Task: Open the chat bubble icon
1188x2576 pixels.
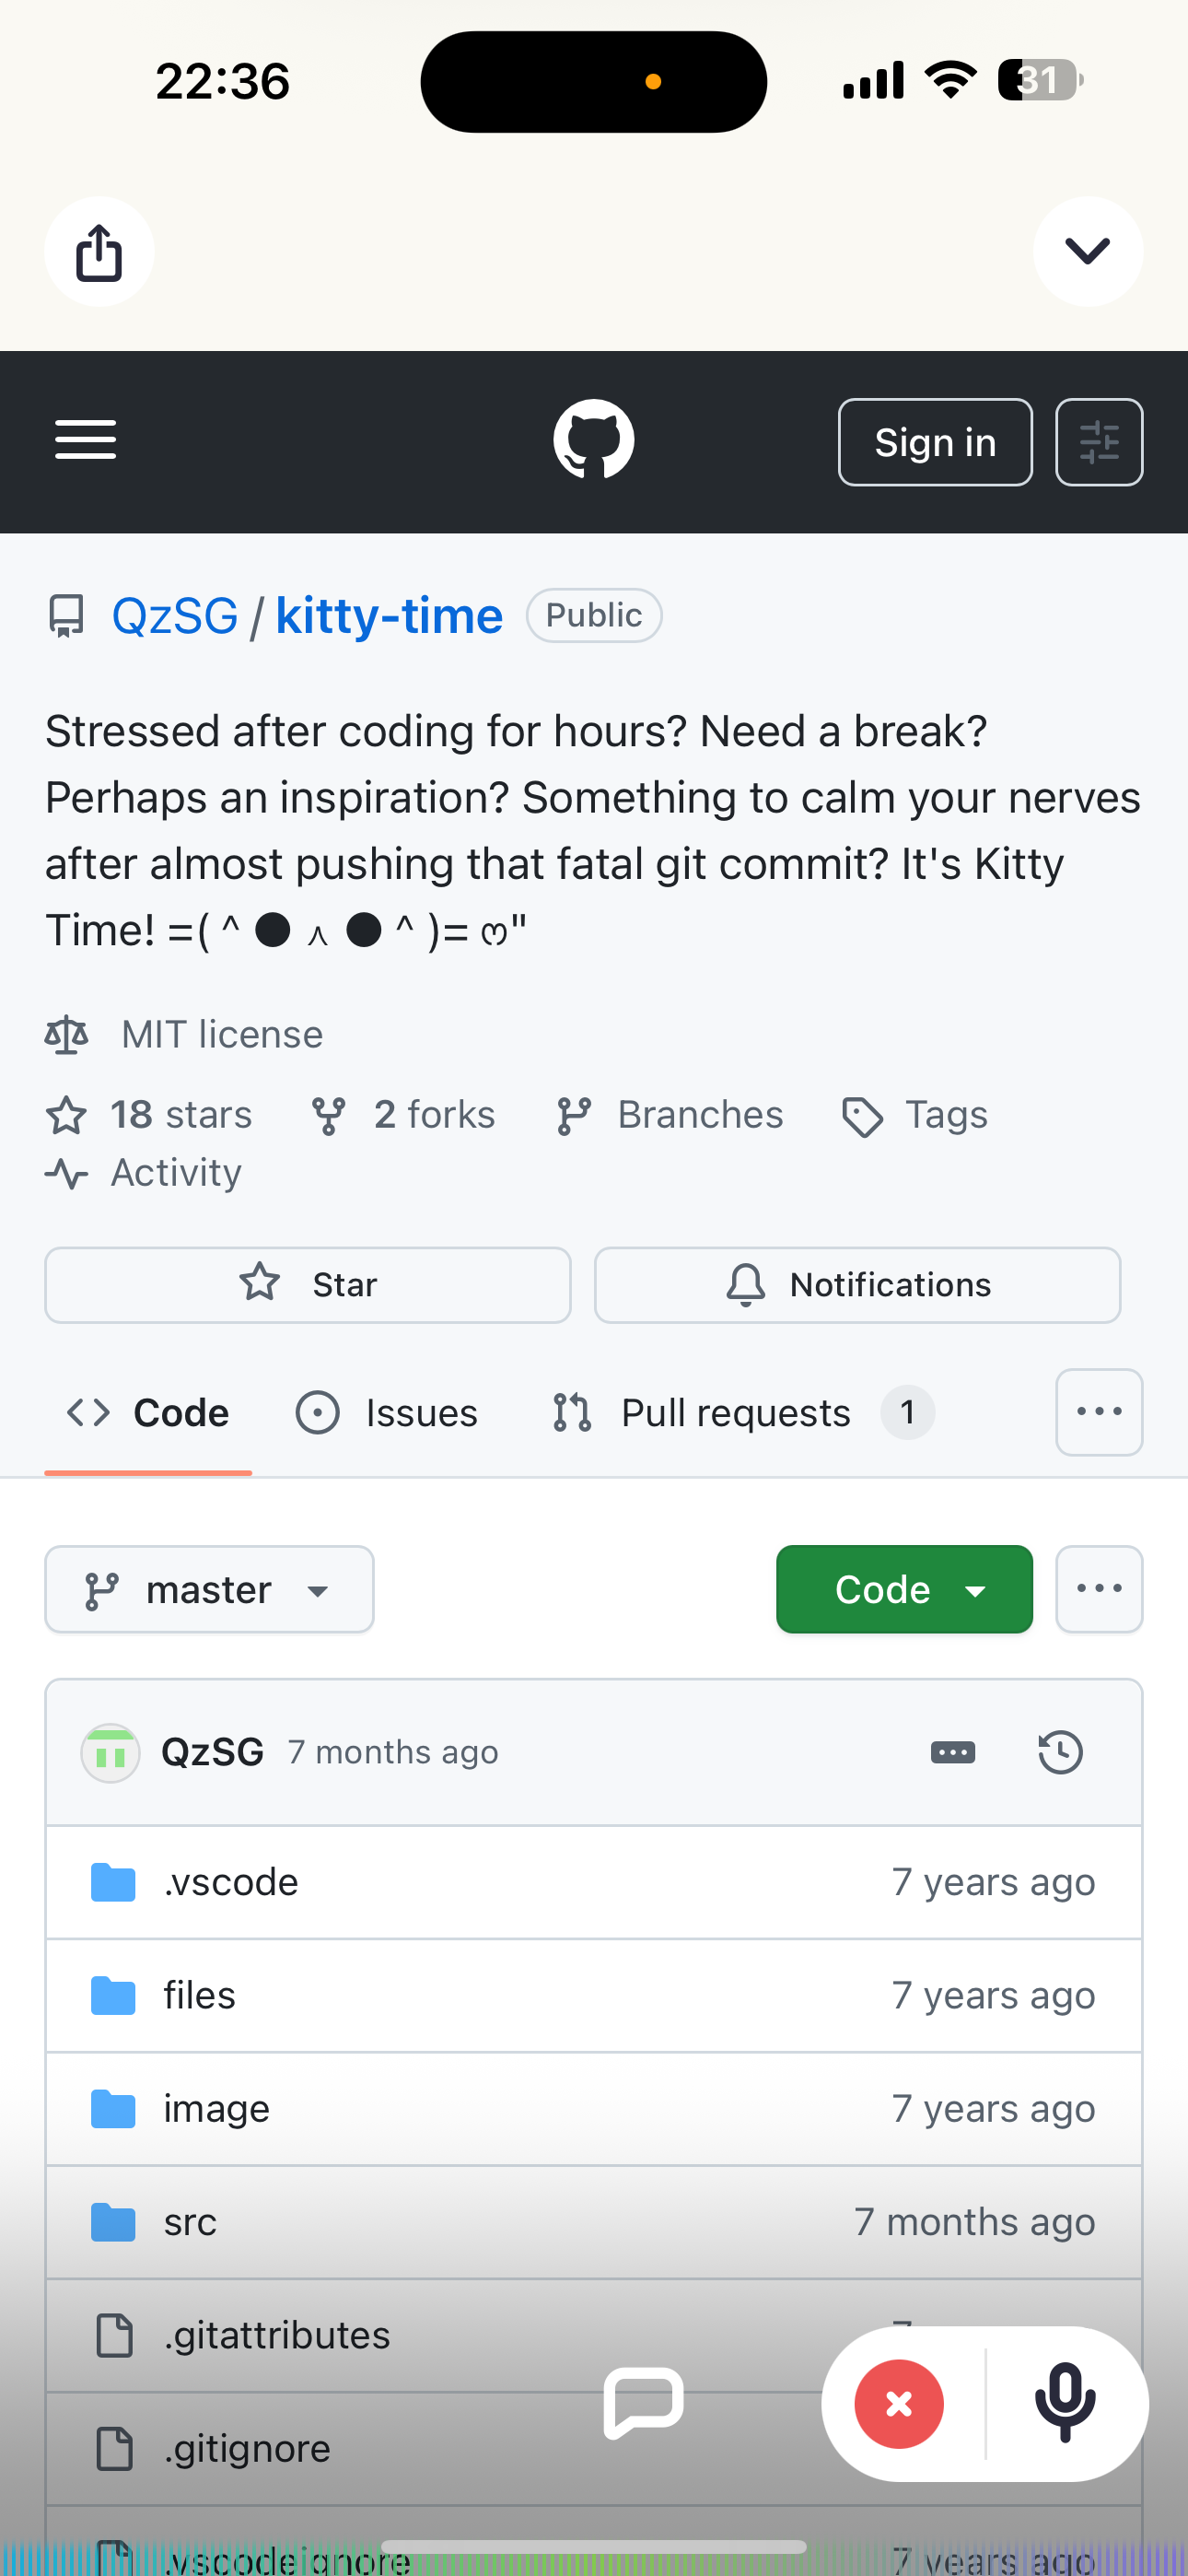Action: (x=643, y=2403)
